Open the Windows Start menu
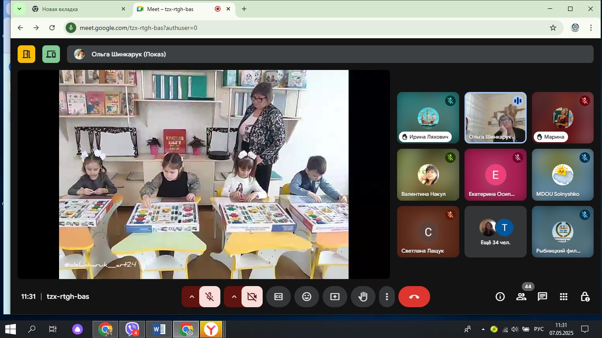The height and width of the screenshot is (338, 602). coord(11,329)
